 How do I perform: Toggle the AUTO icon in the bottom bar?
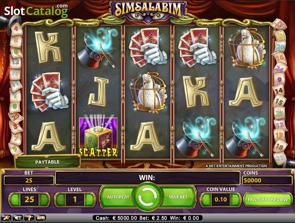41,218
